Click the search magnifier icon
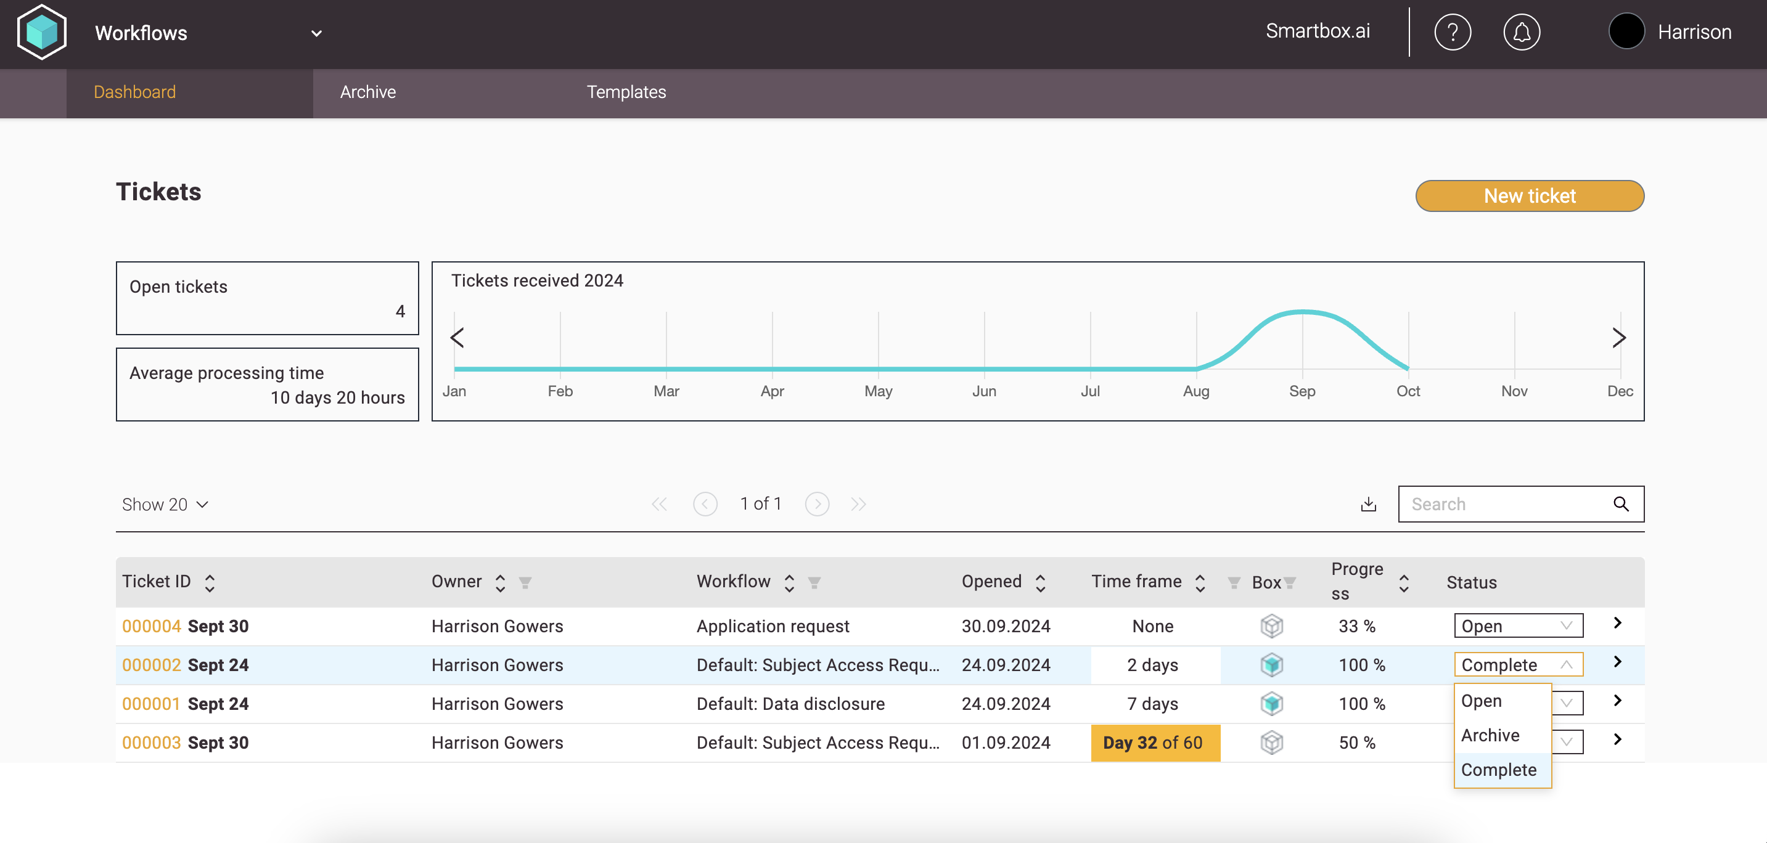 pyautogui.click(x=1620, y=505)
